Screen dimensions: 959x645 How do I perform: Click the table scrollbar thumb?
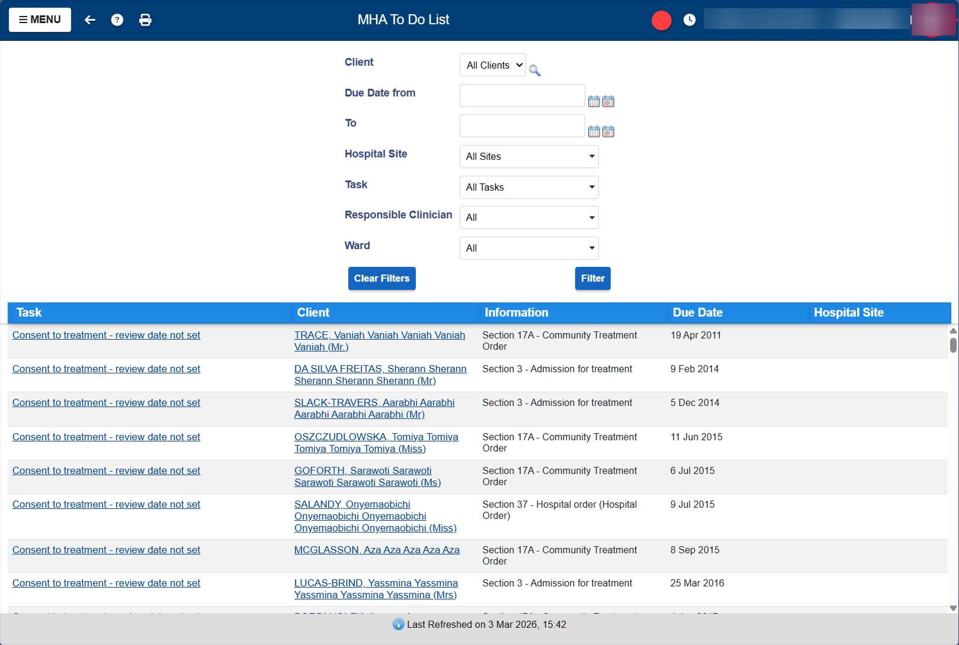click(x=953, y=345)
